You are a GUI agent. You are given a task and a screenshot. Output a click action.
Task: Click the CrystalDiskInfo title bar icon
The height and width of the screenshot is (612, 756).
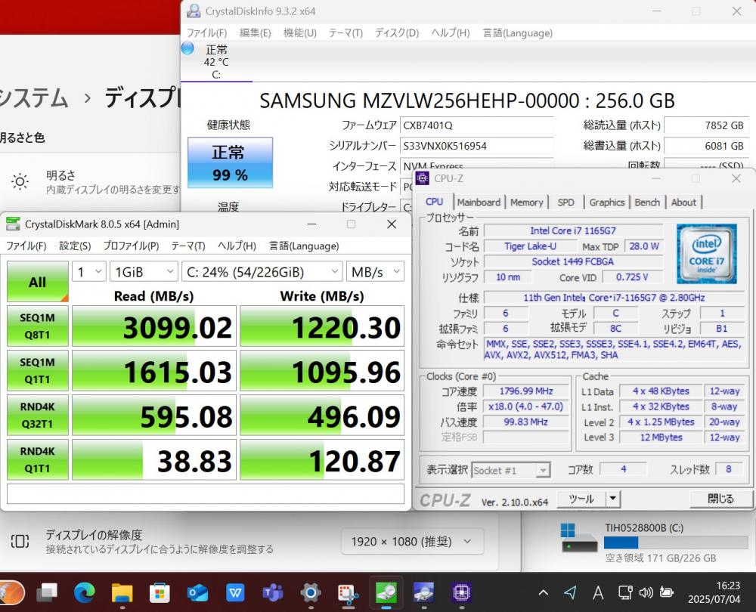click(194, 11)
